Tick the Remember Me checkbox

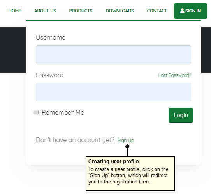[36, 112]
